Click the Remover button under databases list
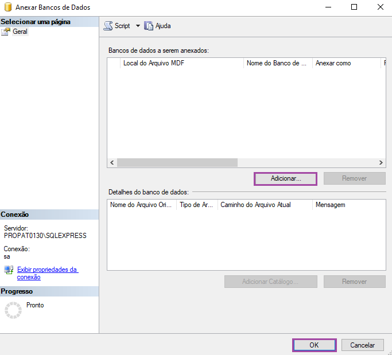 [355, 178]
